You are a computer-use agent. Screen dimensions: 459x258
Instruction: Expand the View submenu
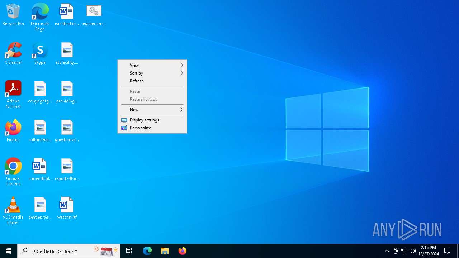point(152,65)
